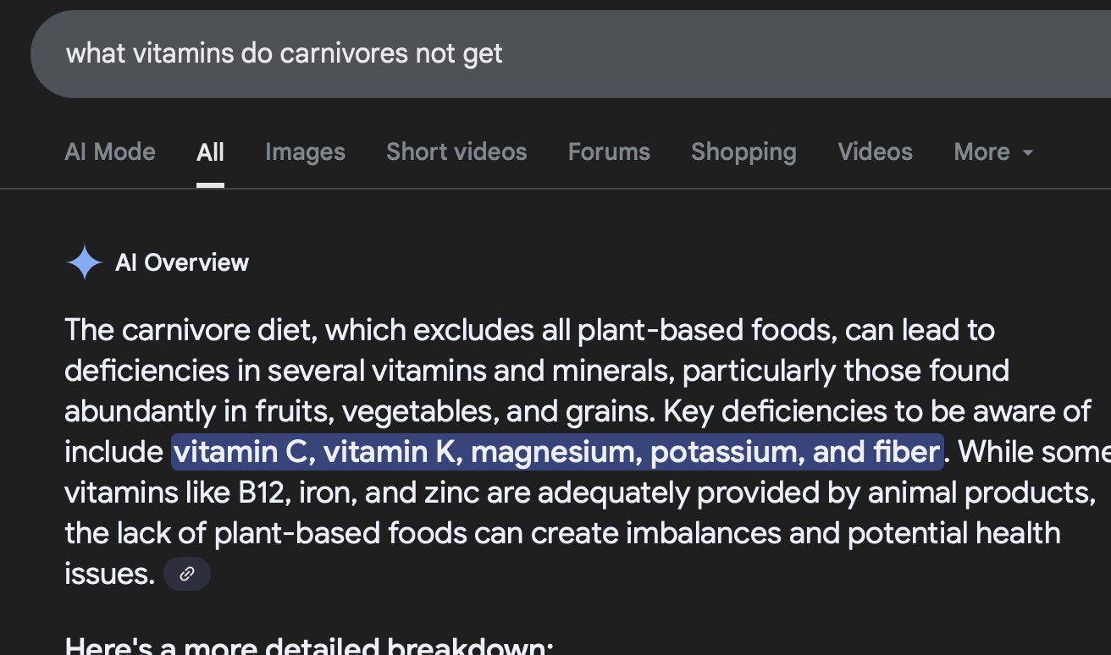Focus the search box with carnivores query
This screenshot has width=1111, height=655.
[x=571, y=54]
